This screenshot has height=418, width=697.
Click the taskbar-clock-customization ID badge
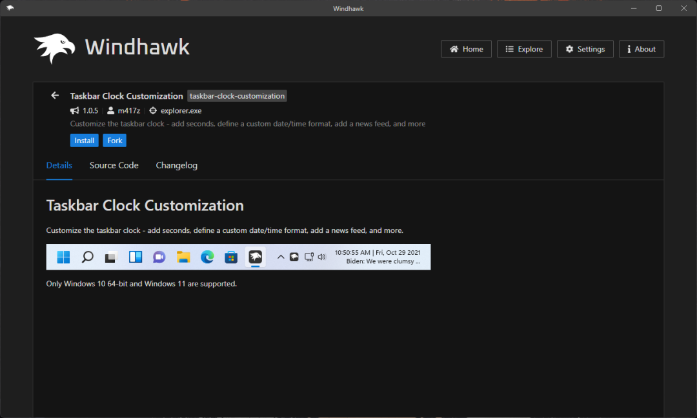click(237, 96)
